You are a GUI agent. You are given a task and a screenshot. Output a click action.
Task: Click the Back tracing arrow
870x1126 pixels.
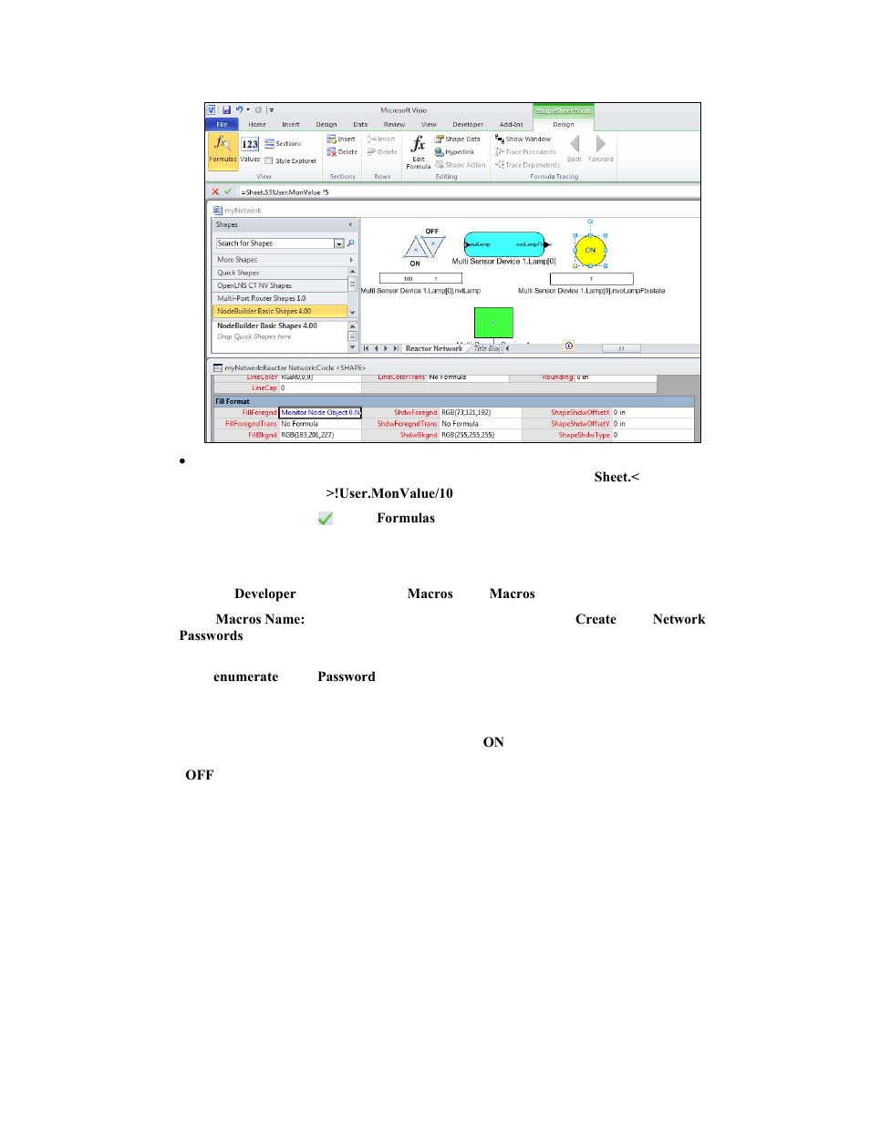tap(575, 148)
